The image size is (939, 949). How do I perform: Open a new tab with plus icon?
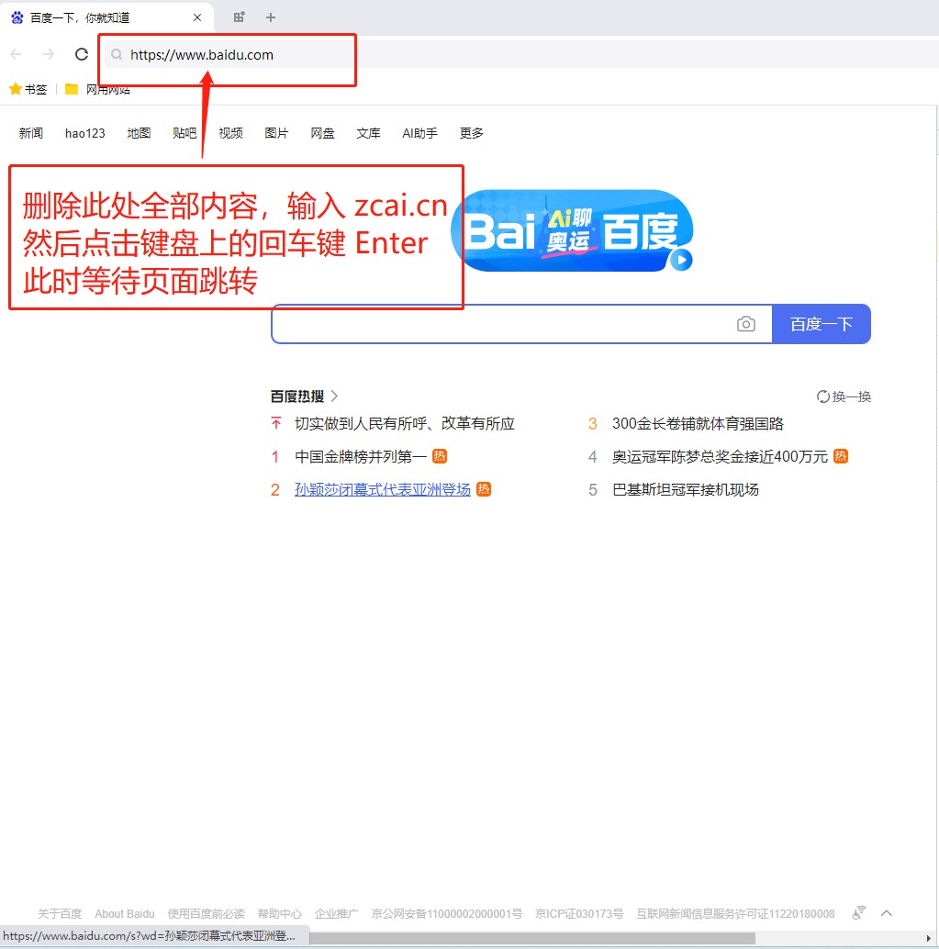pos(270,17)
